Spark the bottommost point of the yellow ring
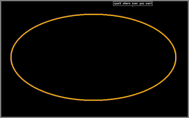189x118 pixels. click(x=93, y=100)
